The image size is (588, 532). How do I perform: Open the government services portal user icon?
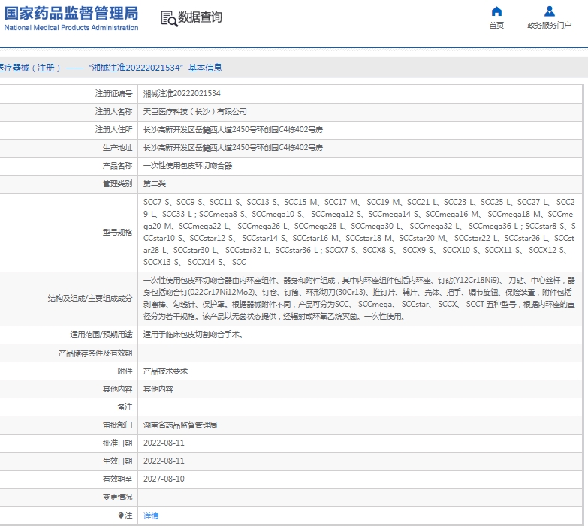click(x=550, y=11)
